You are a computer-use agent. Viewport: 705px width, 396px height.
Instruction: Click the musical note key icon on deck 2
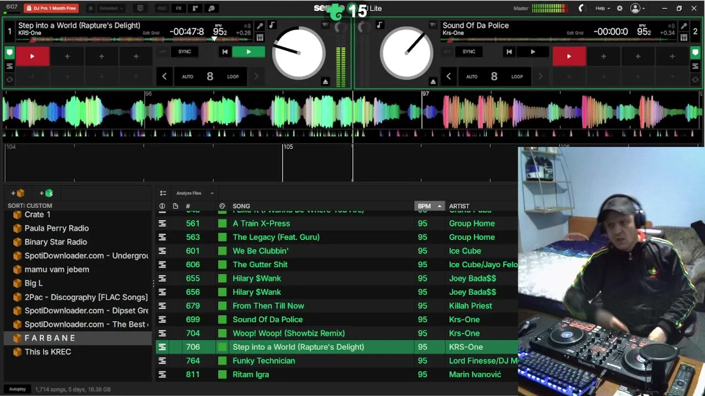point(379,25)
